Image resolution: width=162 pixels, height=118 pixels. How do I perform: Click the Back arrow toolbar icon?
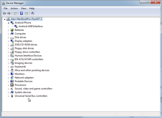click(4, 13)
